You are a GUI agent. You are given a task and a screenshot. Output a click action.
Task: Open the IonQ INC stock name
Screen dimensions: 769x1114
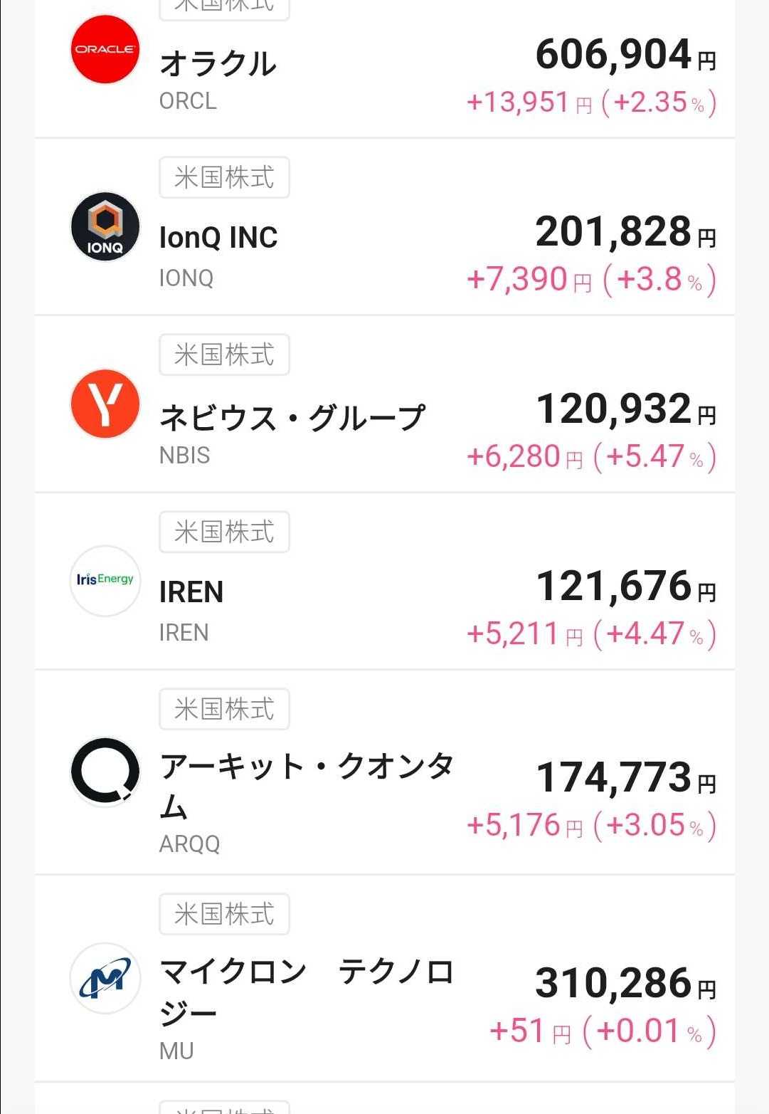point(218,238)
